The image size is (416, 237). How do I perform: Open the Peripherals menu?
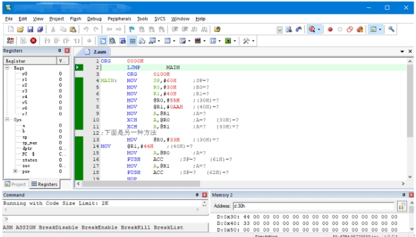pos(119,19)
